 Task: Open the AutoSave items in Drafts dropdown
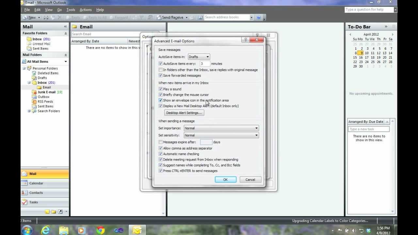pos(199,57)
